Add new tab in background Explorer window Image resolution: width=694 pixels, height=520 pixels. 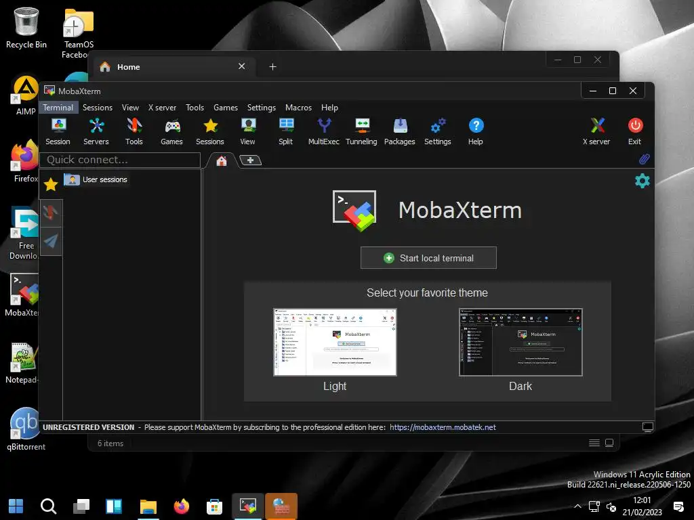[272, 67]
